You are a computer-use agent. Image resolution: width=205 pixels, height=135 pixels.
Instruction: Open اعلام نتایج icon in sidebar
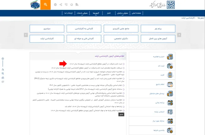point(170,85)
